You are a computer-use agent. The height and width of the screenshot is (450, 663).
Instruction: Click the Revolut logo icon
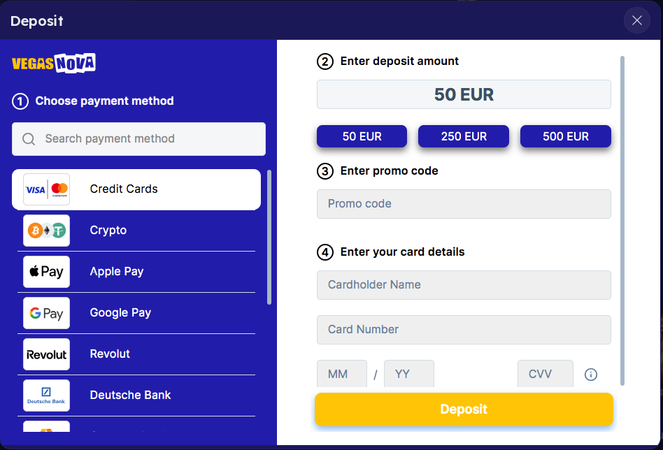coord(46,354)
